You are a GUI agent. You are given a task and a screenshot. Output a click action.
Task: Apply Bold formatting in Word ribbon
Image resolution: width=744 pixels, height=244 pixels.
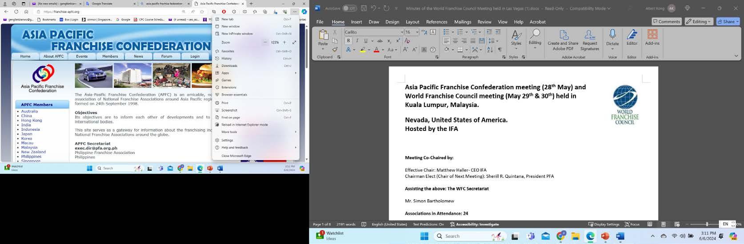click(348, 40)
